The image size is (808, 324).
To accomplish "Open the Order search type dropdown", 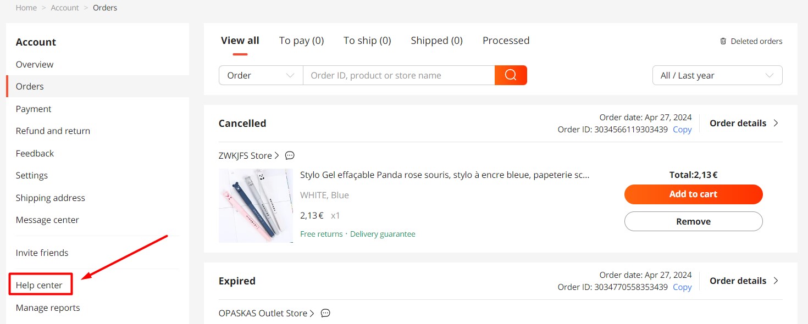I will coord(261,75).
